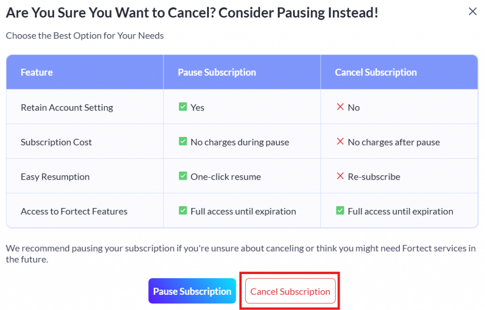Select the Feature column header
The image size is (485, 310).
coord(85,72)
